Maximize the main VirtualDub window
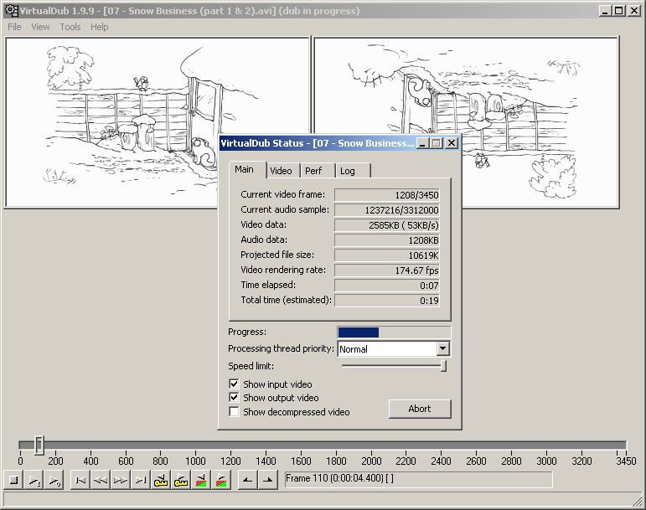This screenshot has height=510, width=646. [619, 11]
